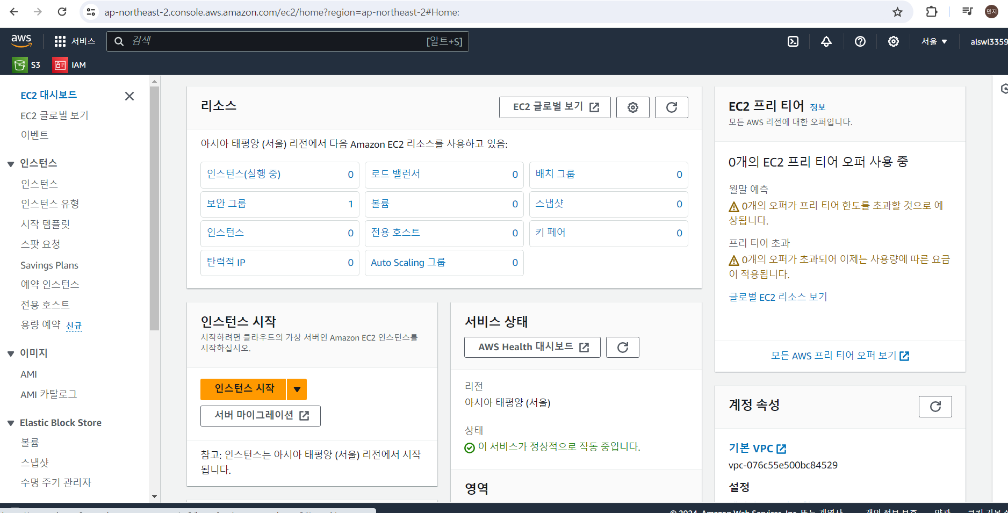Open the Chrome profile avatar
This screenshot has width=1008, height=513.
click(991, 12)
